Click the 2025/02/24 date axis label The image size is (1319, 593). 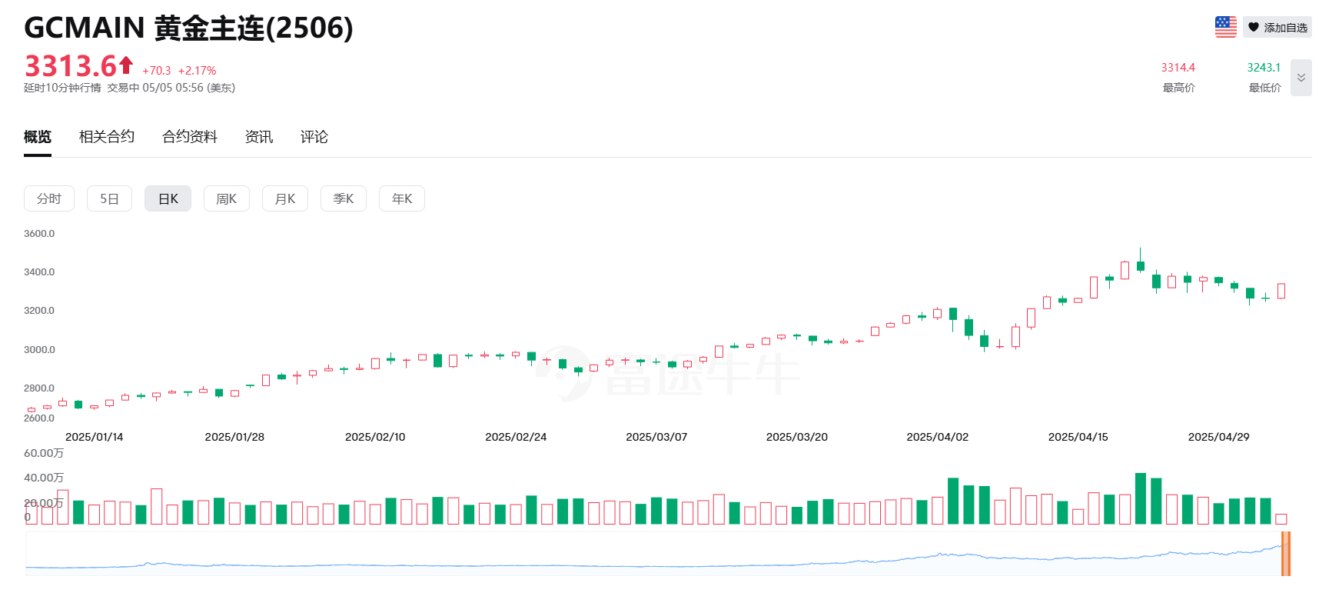516,437
